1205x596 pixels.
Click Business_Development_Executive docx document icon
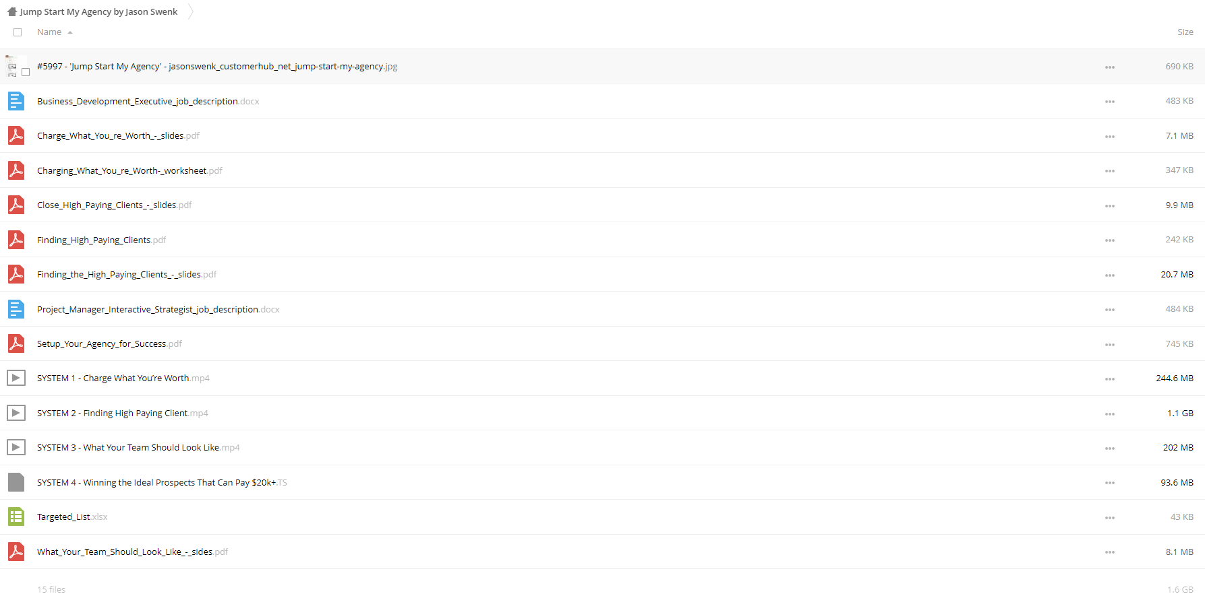coord(16,101)
